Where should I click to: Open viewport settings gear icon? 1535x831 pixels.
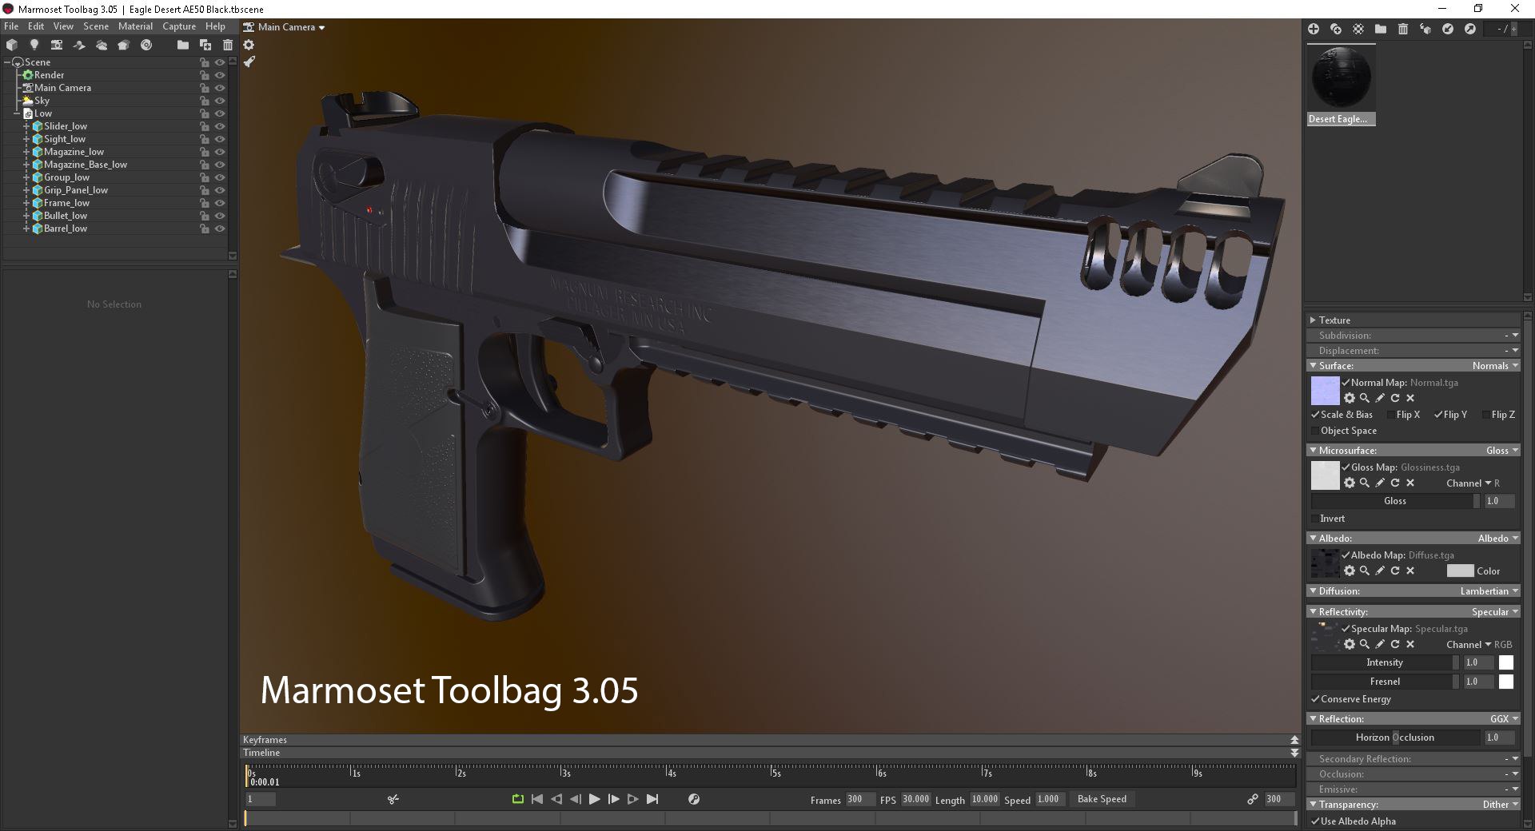tap(249, 45)
